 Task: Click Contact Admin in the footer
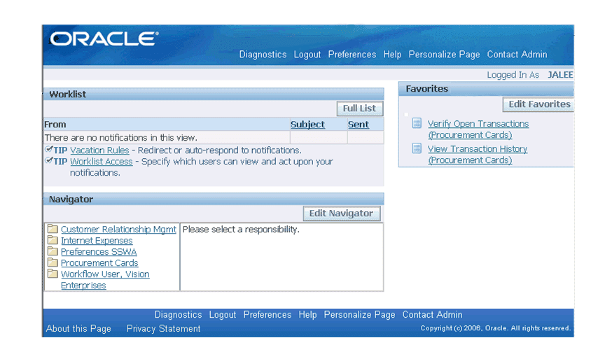click(x=432, y=315)
